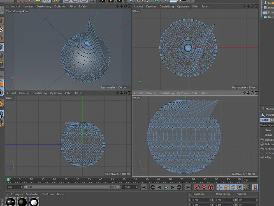Go to the previous keyframe
This screenshot has width=274, height=206.
[x=153, y=187]
